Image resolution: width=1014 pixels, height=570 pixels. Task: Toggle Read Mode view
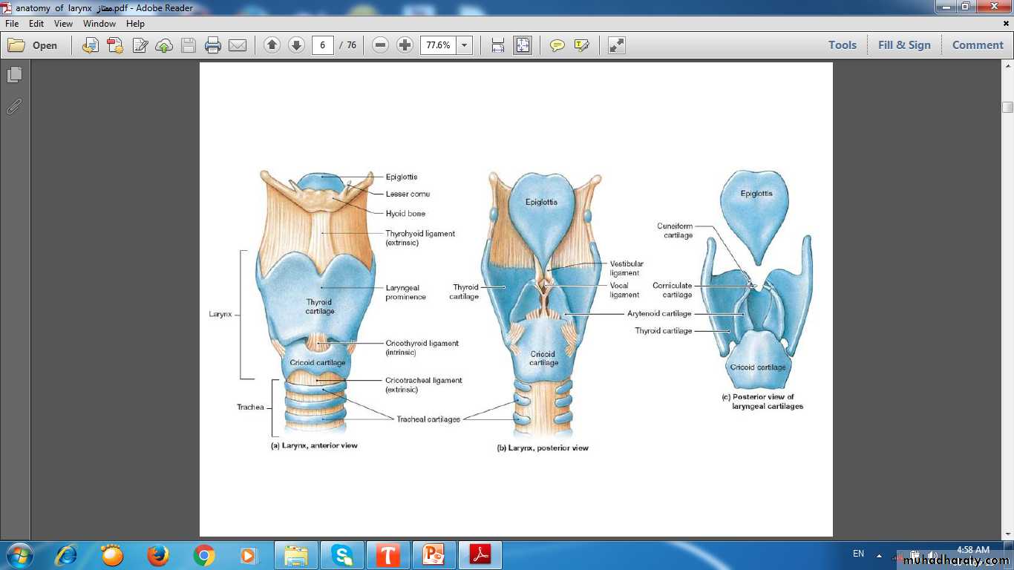[617, 45]
